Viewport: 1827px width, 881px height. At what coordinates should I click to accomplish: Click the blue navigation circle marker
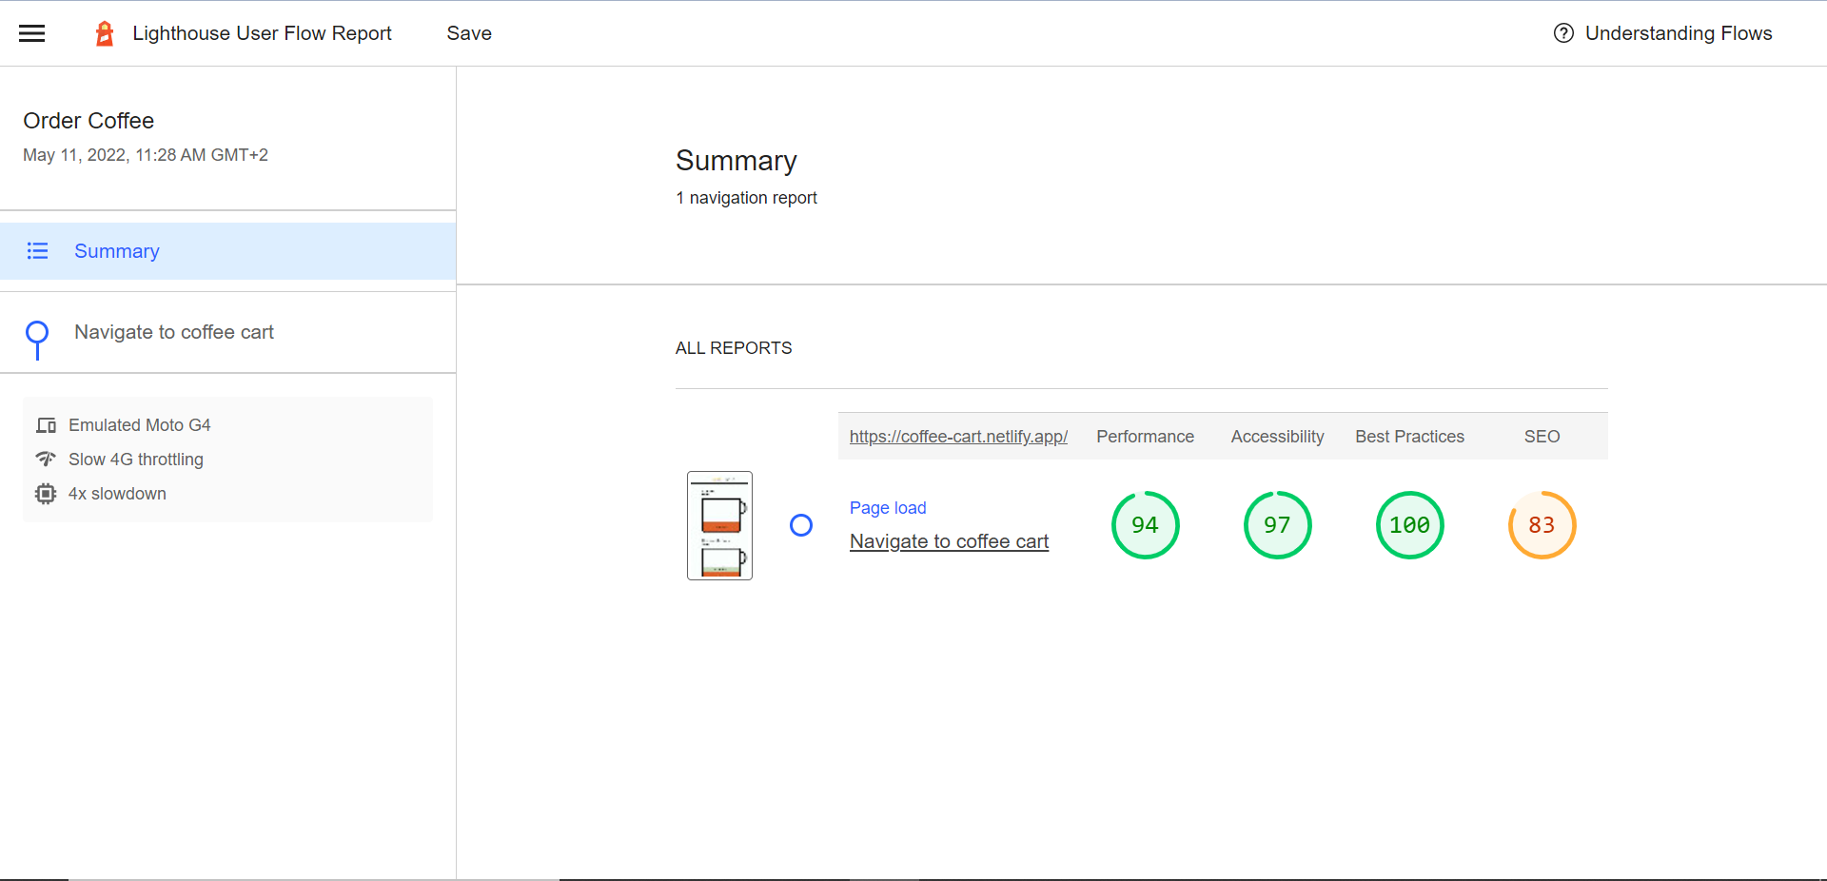801,525
